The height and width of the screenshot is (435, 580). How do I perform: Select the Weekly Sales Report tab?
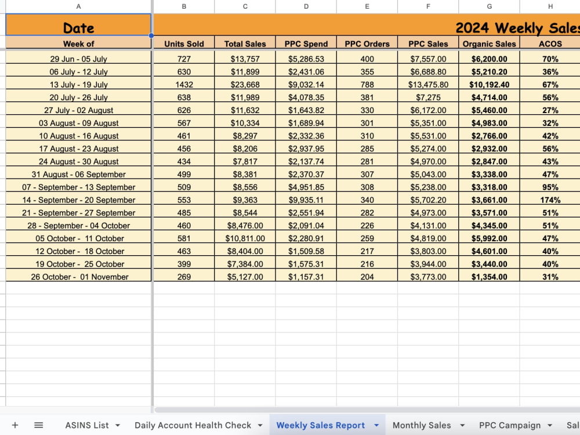click(320, 425)
